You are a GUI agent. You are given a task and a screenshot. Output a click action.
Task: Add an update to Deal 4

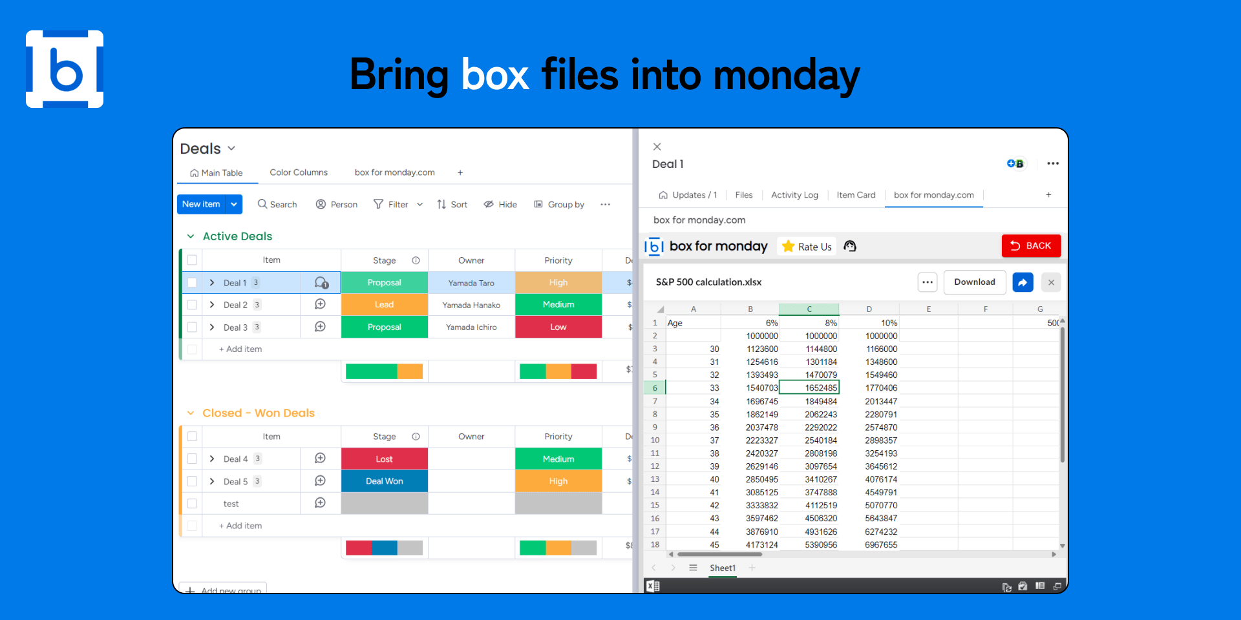(x=320, y=459)
